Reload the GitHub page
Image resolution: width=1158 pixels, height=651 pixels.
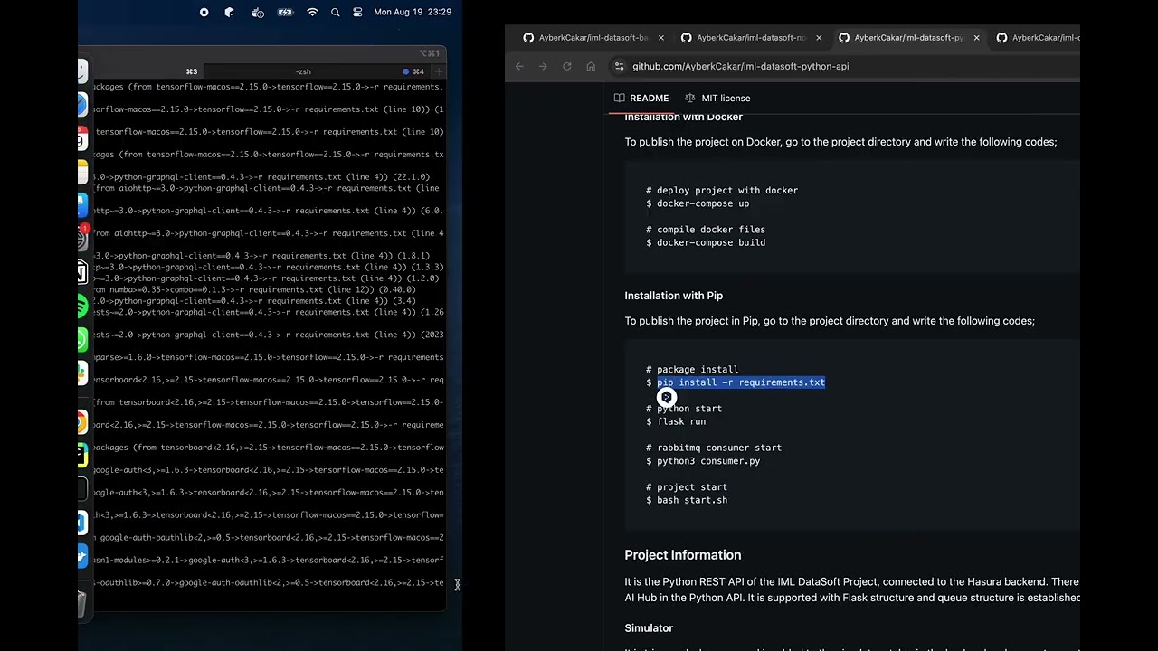[x=566, y=66]
